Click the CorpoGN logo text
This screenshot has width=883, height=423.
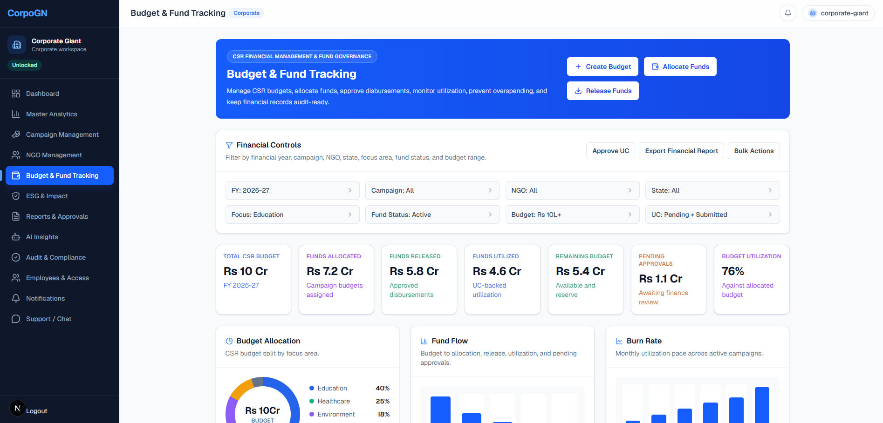(27, 13)
